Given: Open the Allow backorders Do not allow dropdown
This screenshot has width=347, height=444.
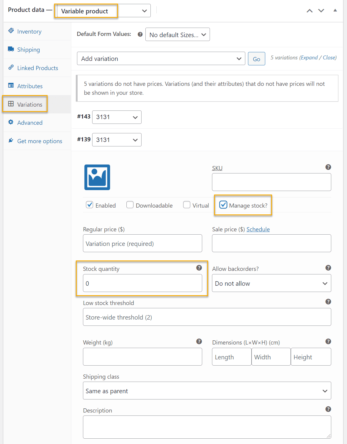Looking at the screenshot, I should (x=271, y=283).
